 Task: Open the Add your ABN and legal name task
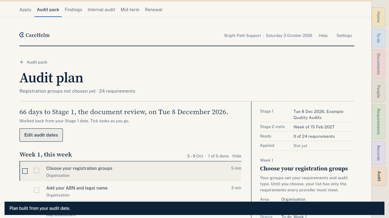click(77, 188)
